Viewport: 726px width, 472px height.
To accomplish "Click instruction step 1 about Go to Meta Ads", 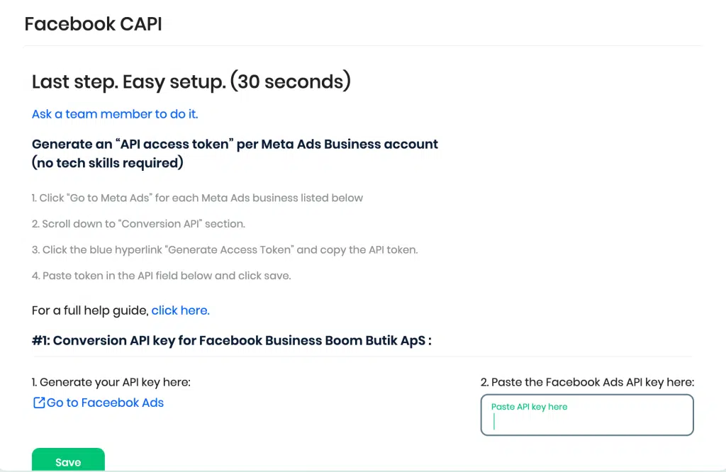I will [x=197, y=198].
